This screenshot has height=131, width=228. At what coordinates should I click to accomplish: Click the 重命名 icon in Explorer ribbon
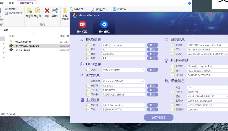tap(55, 11)
